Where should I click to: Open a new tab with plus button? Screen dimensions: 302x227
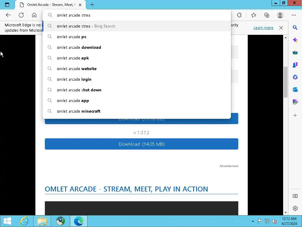point(92,5)
